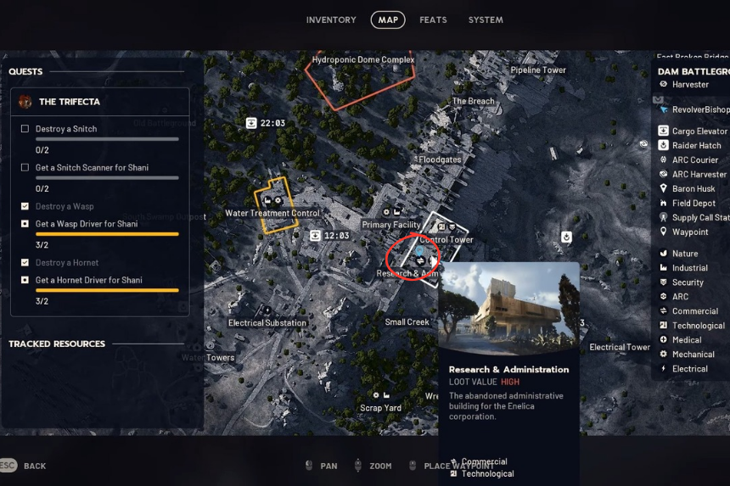Click the Research & Administration building thumbnail
This screenshot has width=730, height=486.
[x=508, y=308]
